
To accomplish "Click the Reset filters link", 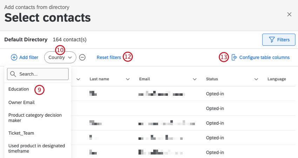I will 109,57.
